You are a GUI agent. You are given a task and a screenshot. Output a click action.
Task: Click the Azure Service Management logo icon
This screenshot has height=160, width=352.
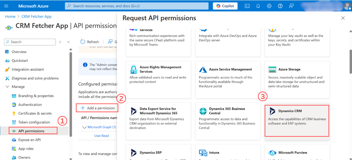coord(203,69)
